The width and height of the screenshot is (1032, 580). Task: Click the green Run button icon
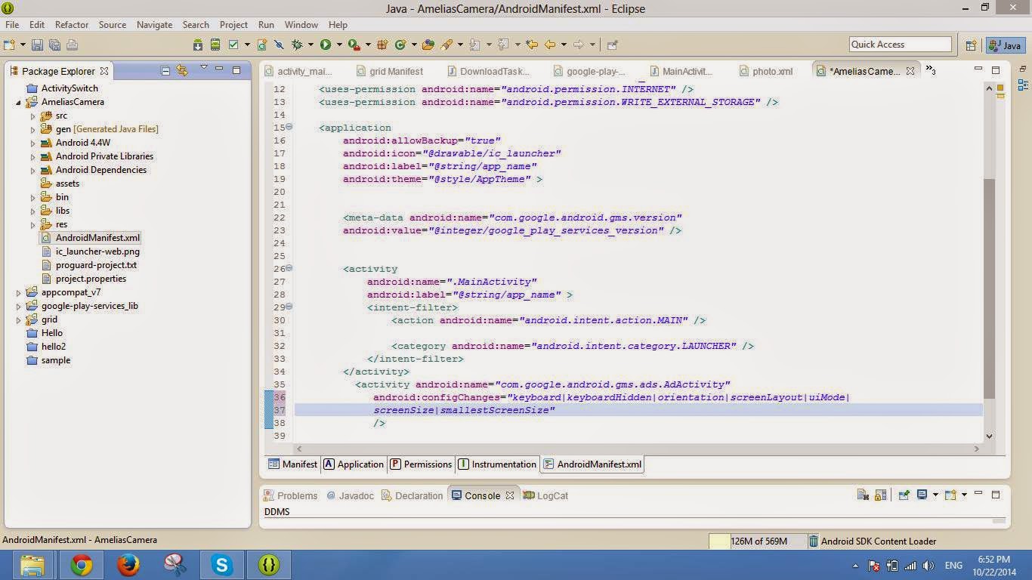(326, 45)
